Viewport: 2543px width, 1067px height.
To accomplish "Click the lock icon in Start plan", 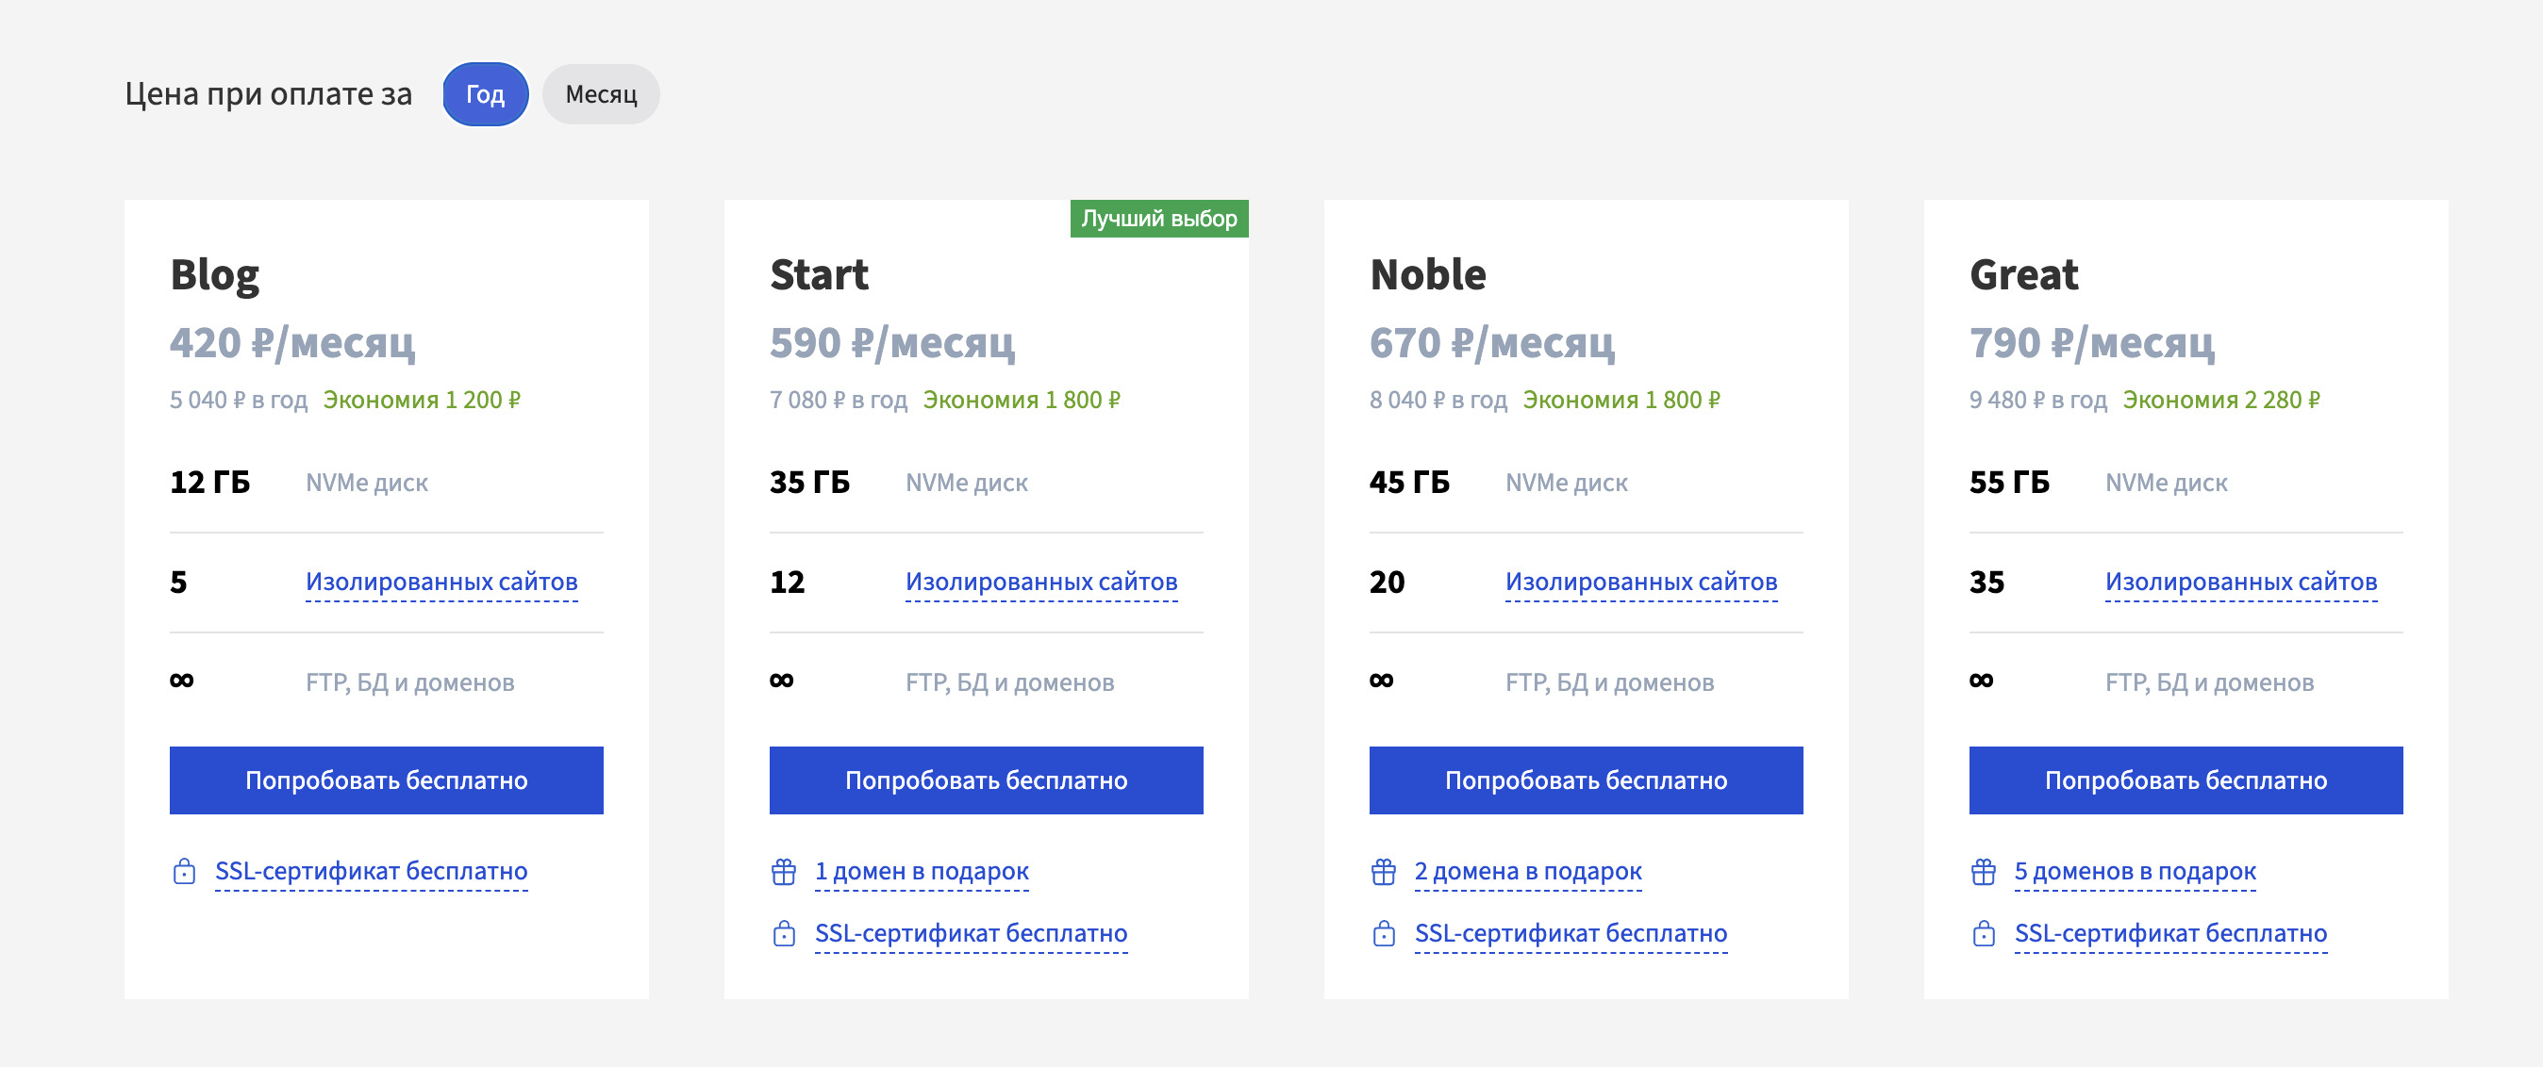I will tap(784, 934).
